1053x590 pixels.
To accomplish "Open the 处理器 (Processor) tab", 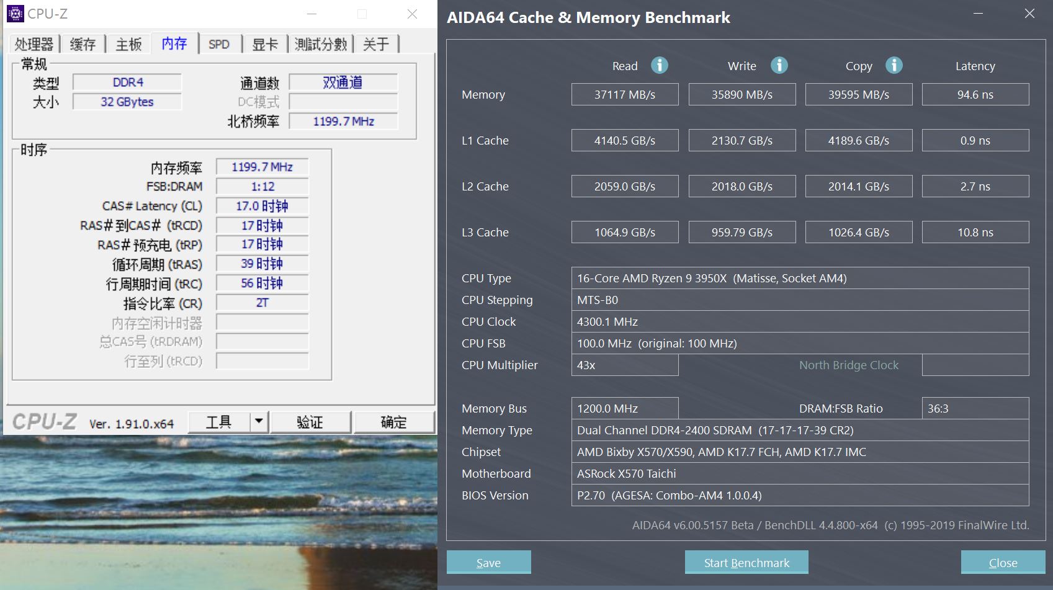I will coord(34,43).
